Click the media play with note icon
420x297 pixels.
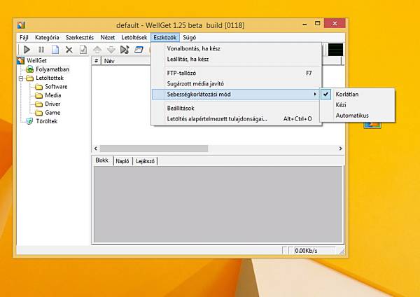(x=125, y=50)
